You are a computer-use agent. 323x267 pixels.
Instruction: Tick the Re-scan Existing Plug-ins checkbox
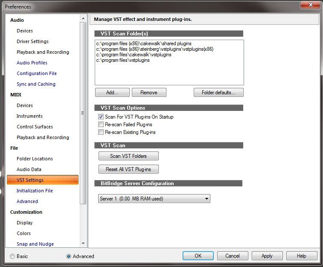101,132
